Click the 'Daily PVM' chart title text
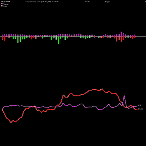Viewport: 146px width, 146px height. [6, 2]
